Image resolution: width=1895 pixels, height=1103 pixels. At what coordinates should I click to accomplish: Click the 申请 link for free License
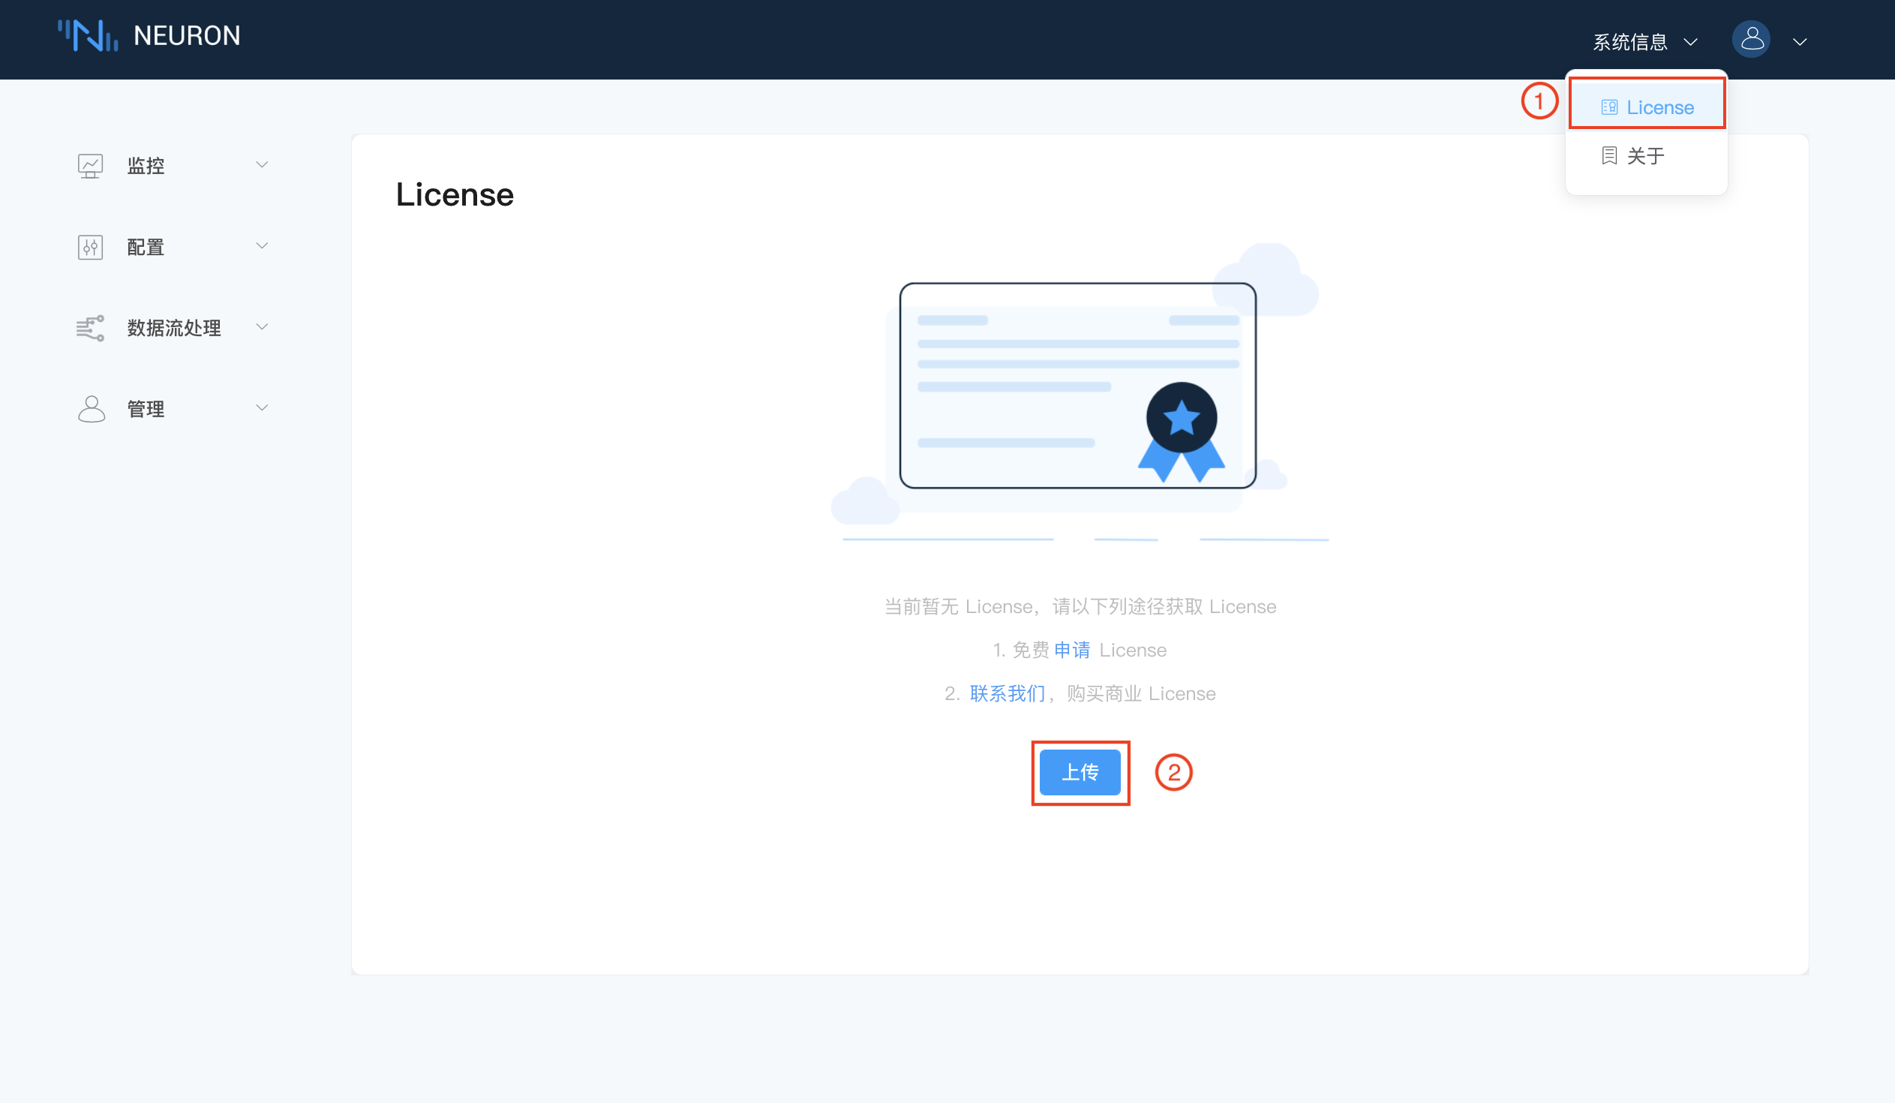pos(1071,650)
